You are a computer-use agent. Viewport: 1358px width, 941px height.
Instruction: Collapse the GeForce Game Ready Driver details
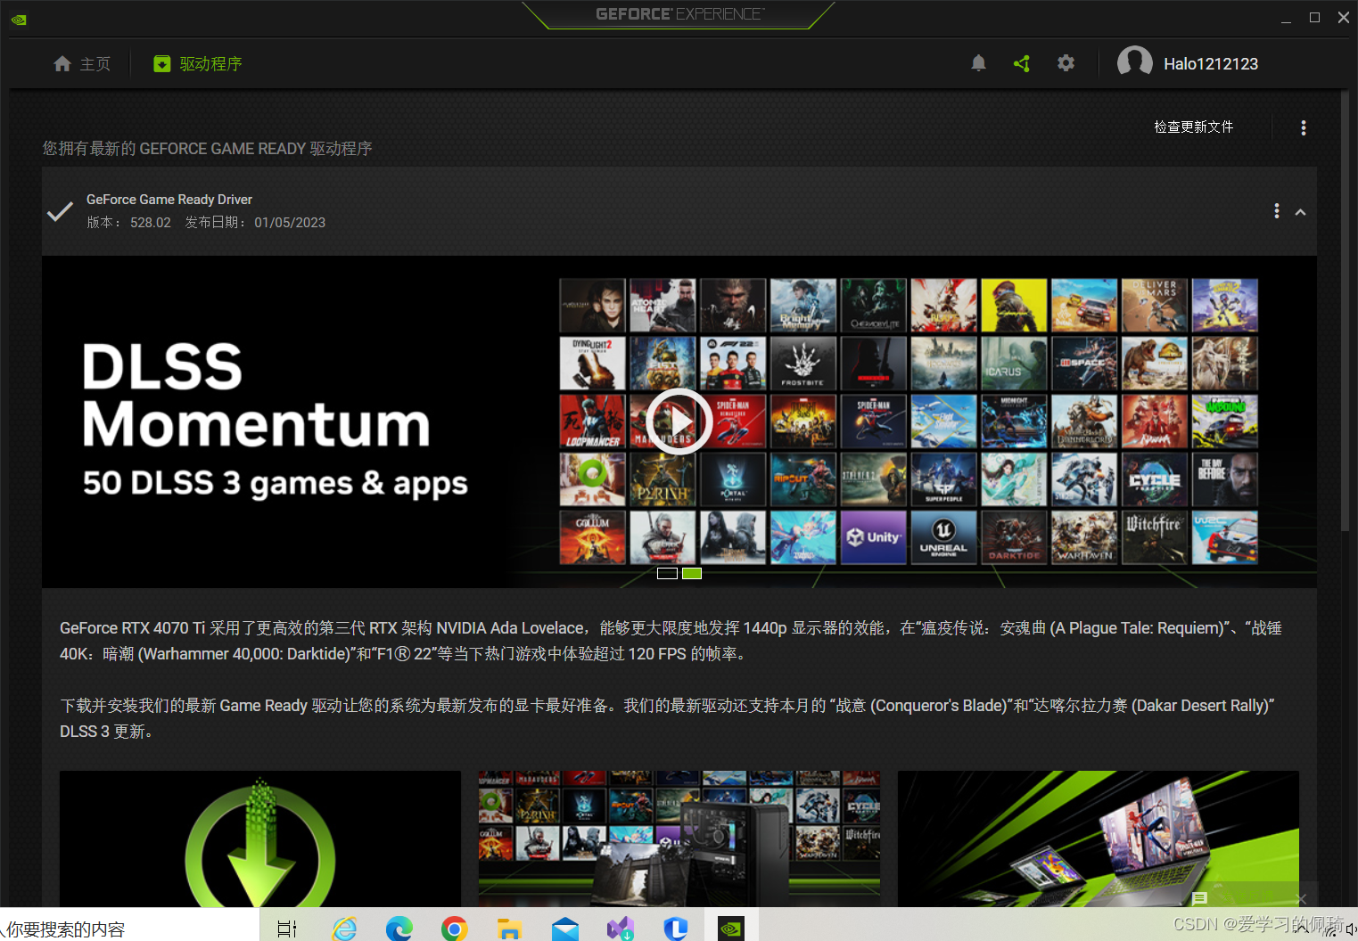[1301, 211]
